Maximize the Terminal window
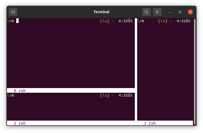Viewport: 203px width, 133px height. pyautogui.click(x=180, y=12)
